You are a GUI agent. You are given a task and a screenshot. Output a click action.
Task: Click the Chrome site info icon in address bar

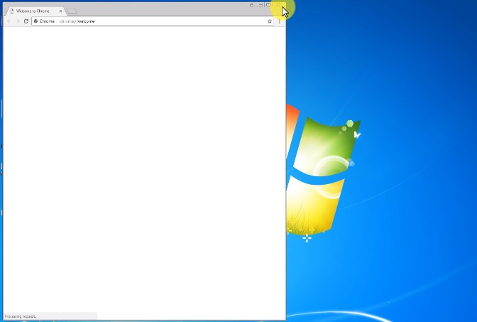[36, 21]
